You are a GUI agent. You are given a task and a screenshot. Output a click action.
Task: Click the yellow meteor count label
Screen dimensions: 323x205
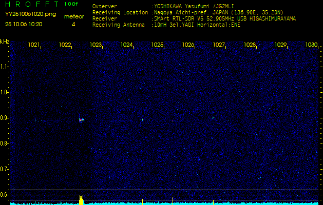[73, 17]
